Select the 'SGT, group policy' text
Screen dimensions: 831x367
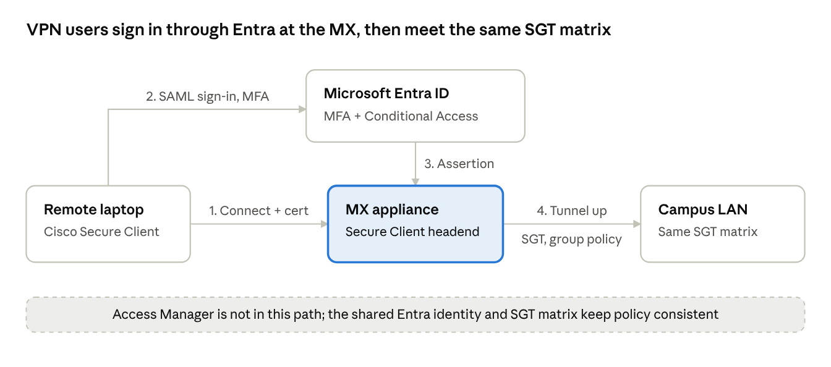(x=571, y=239)
